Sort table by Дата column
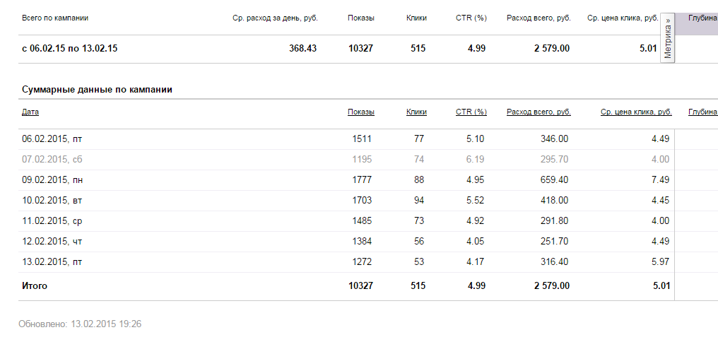This screenshot has height=342, width=718. [x=30, y=112]
